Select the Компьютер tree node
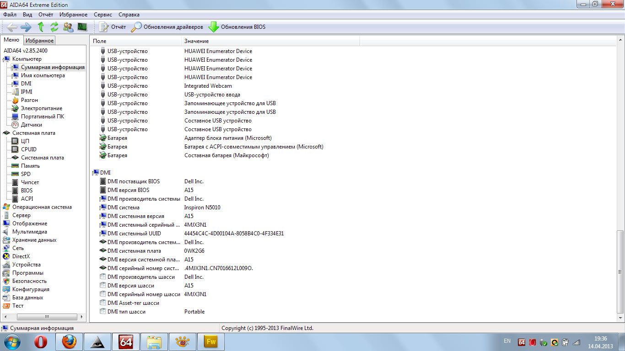The width and height of the screenshot is (625, 351). click(27, 59)
